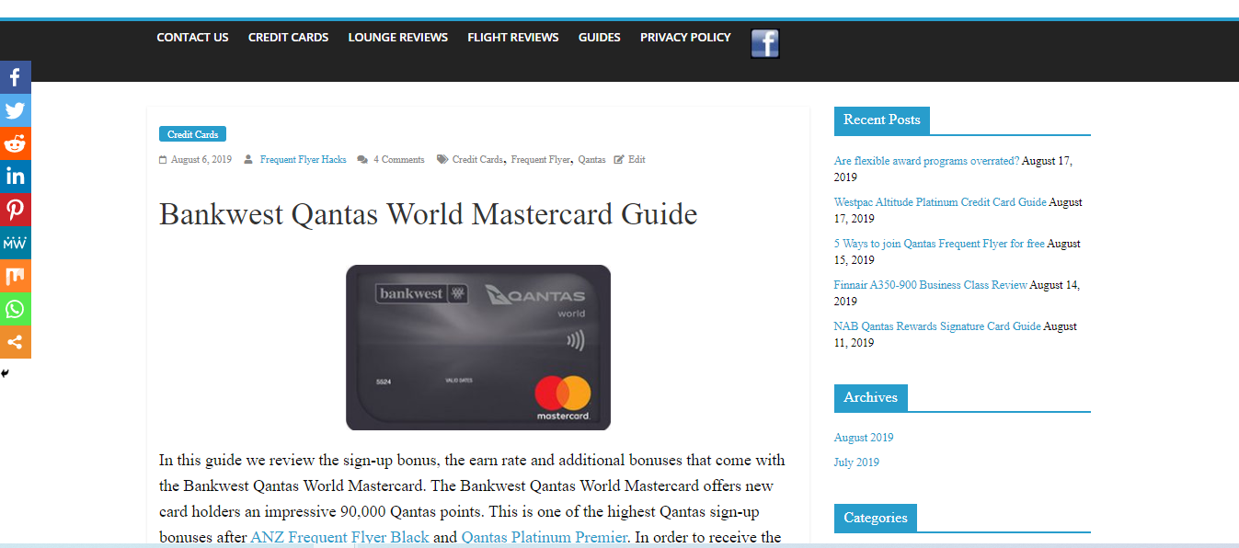1239x548 pixels.
Task: Open the August 6, 2019 date link
Action: point(201,160)
